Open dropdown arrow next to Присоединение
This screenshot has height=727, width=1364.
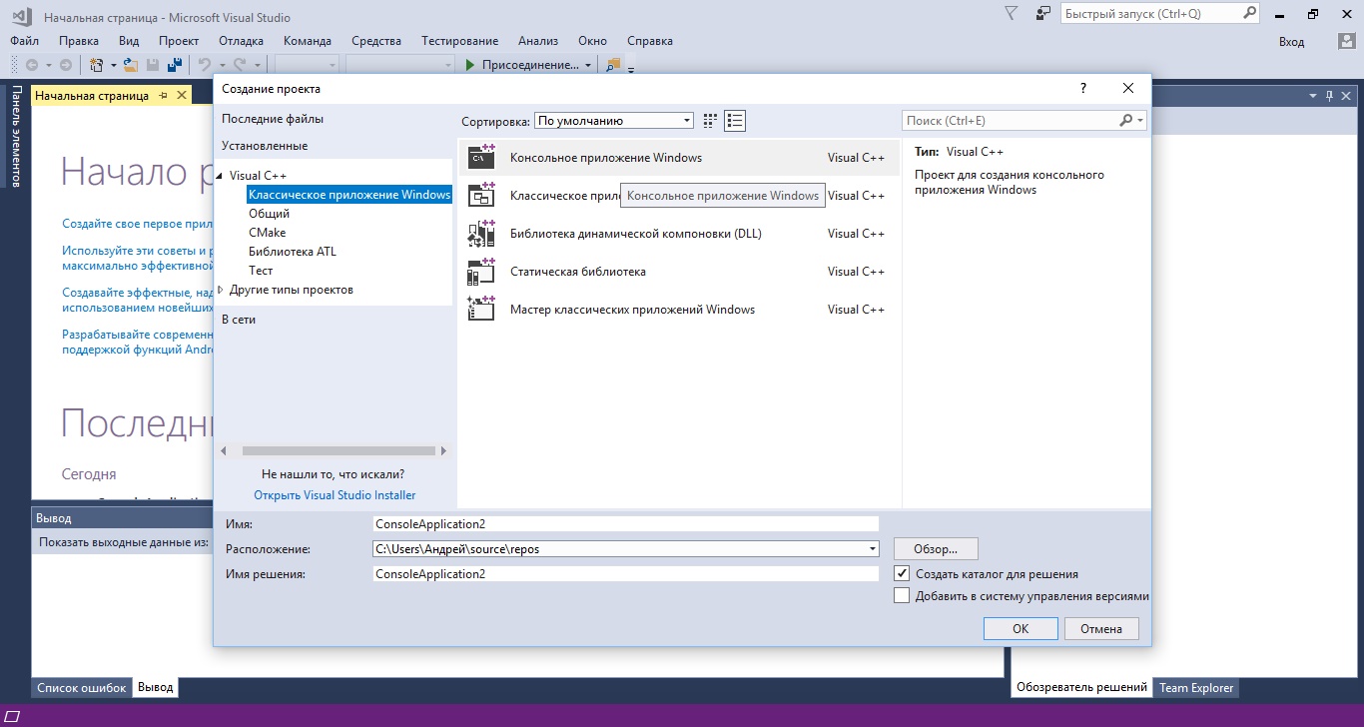(588, 66)
